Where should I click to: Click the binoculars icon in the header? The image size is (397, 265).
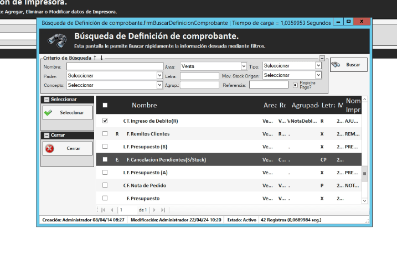click(56, 40)
